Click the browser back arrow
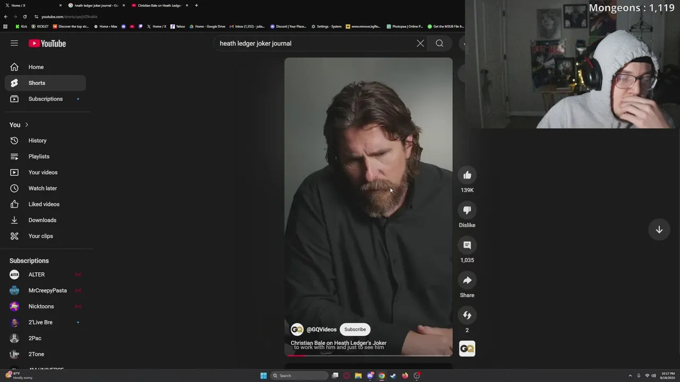The image size is (680, 382). [x=5, y=16]
